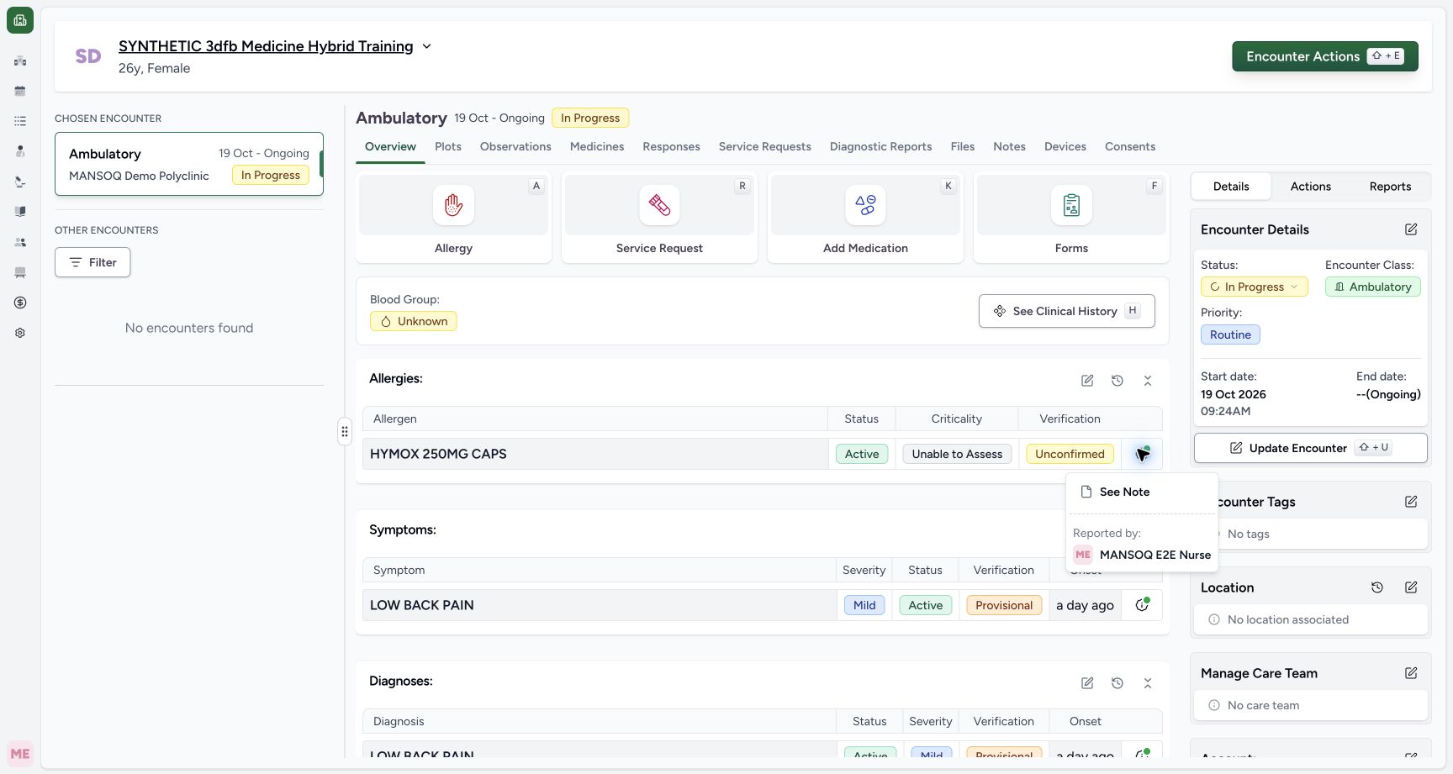Screen dimensions: 1453x774
Task: Switch to the Medicines tab
Action: (x=597, y=146)
